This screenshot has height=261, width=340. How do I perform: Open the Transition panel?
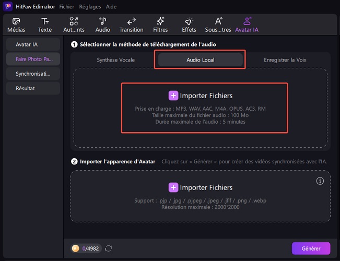click(131, 25)
